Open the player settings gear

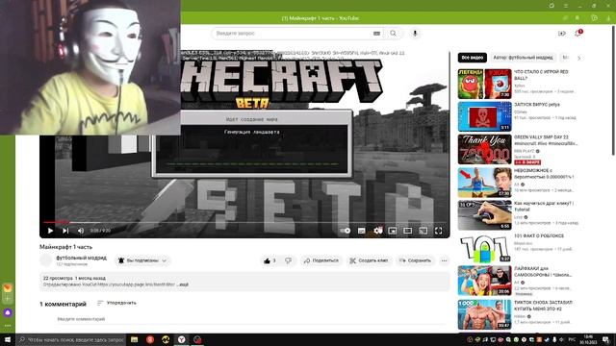point(378,231)
